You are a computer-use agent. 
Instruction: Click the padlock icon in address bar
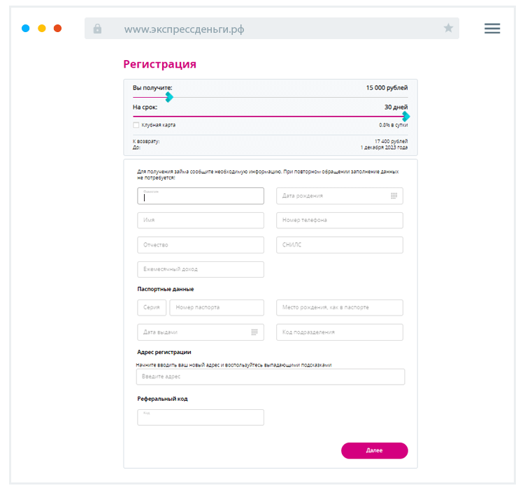click(x=97, y=29)
